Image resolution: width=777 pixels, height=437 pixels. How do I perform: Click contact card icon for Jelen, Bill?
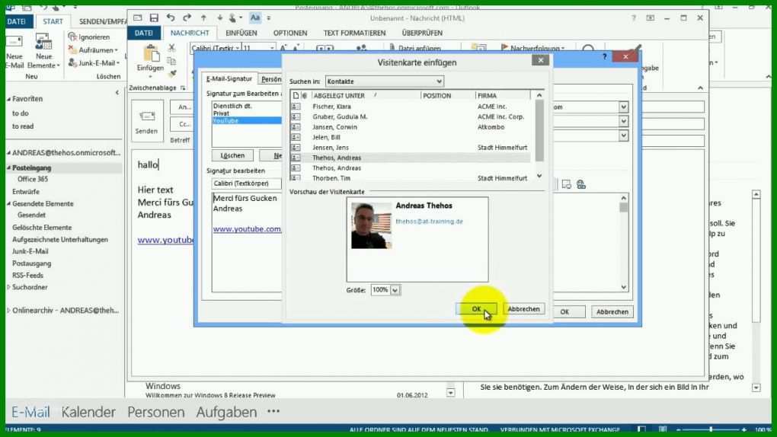[296, 137]
